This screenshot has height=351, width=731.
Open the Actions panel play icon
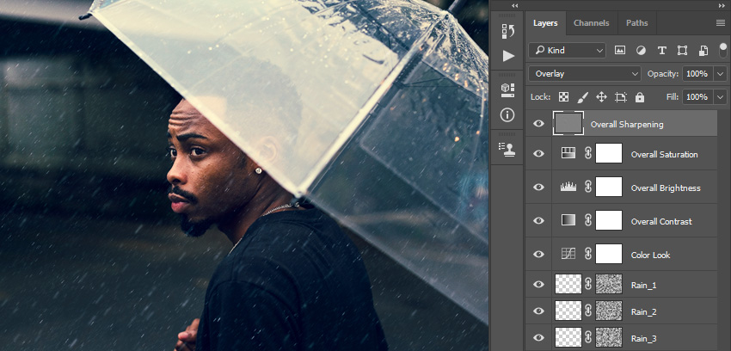tap(508, 56)
